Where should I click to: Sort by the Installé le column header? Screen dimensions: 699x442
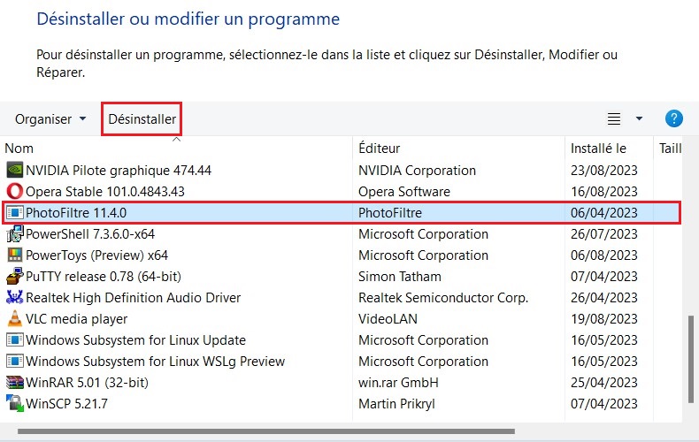click(598, 149)
